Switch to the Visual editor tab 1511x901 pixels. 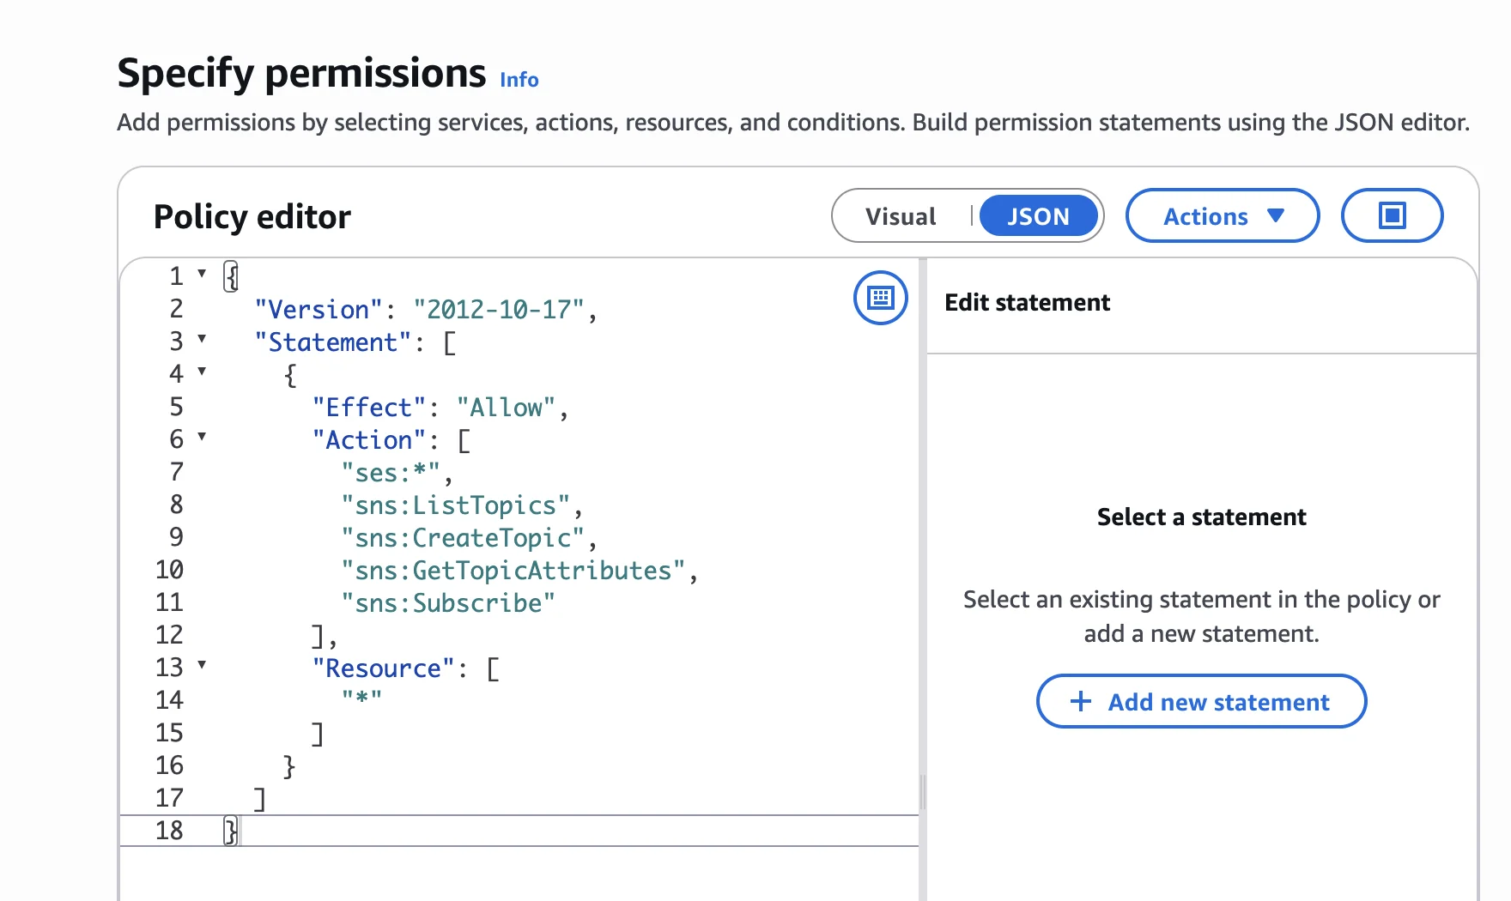click(901, 216)
